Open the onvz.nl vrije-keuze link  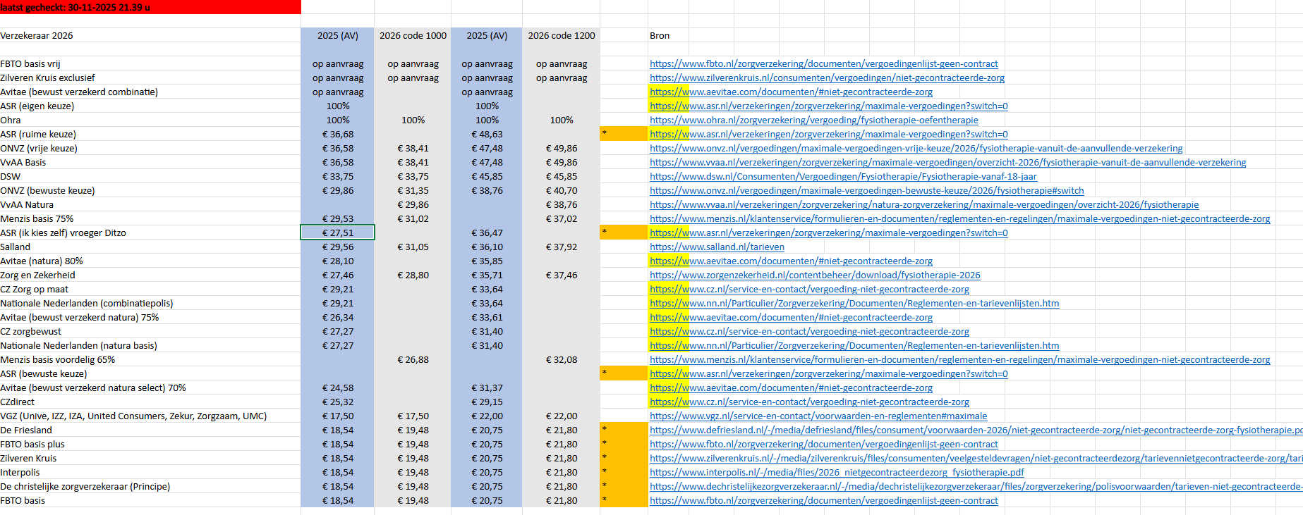pyautogui.click(x=916, y=149)
